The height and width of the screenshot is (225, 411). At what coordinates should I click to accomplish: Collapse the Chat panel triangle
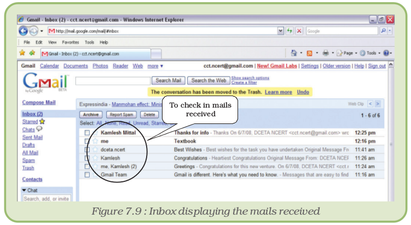[24, 190]
